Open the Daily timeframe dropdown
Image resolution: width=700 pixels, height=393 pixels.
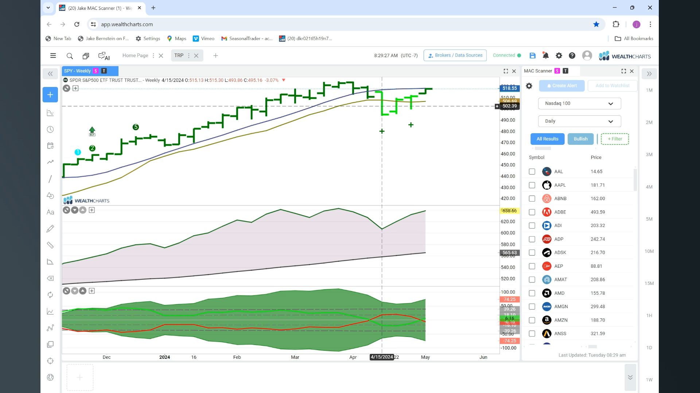click(579, 121)
